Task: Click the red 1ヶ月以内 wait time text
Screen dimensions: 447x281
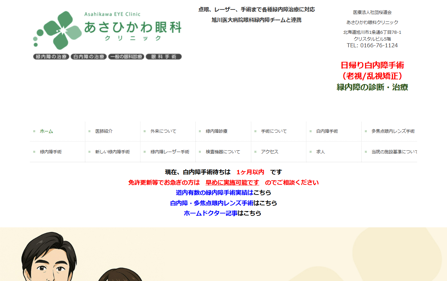Action: (x=250, y=172)
